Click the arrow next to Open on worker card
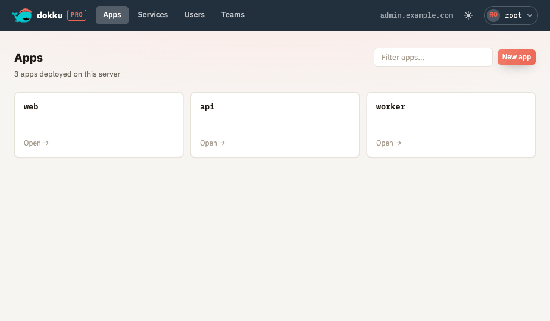Image resolution: width=550 pixels, height=321 pixels. (398, 143)
